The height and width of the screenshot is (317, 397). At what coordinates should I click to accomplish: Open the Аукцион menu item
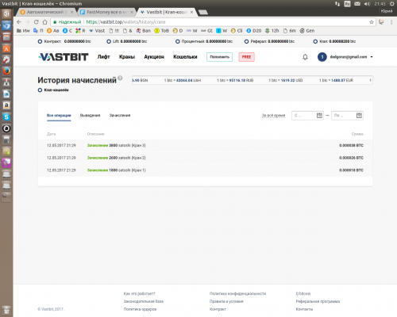(154, 57)
